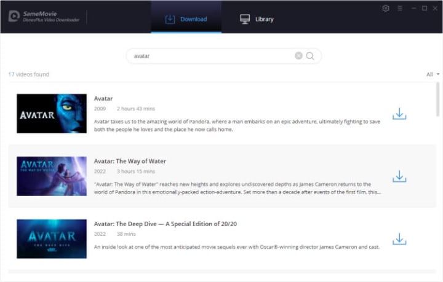Click The Way of Water description text
Viewport: 443px width, 282px height.
237,188
